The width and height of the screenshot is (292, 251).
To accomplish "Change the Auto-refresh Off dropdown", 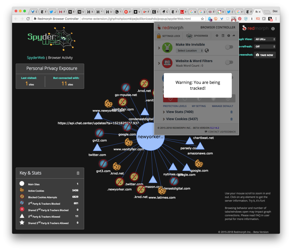I will click(x=265, y=46).
